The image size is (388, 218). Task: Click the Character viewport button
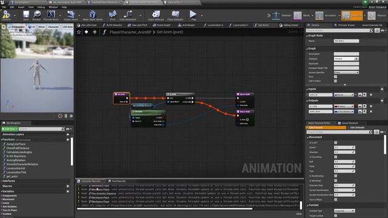coord(53,27)
